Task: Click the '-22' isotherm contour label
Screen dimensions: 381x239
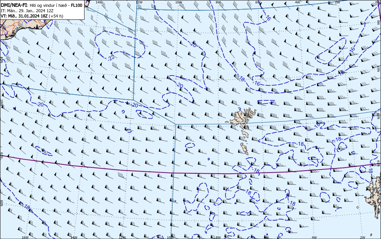Action: pos(111,57)
